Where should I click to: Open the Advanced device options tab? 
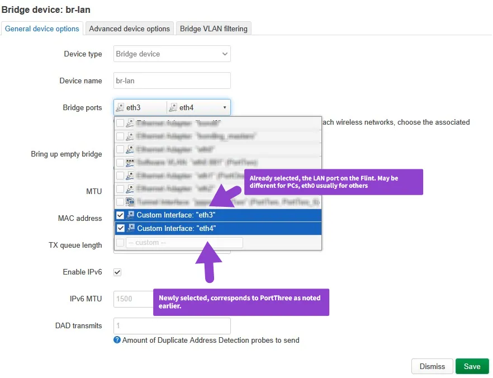coord(129,29)
